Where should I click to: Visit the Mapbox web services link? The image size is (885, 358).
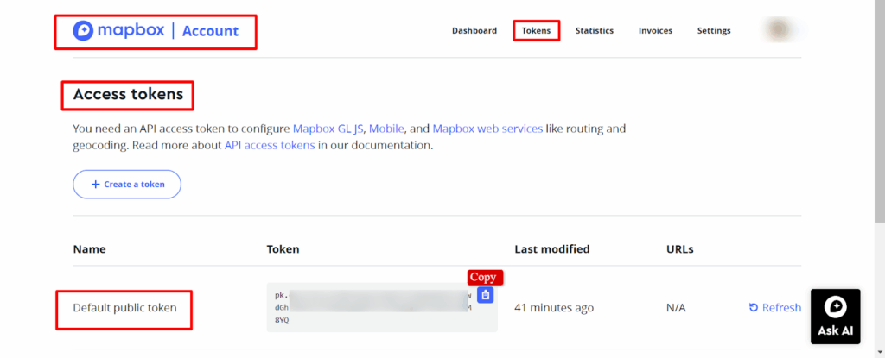487,129
